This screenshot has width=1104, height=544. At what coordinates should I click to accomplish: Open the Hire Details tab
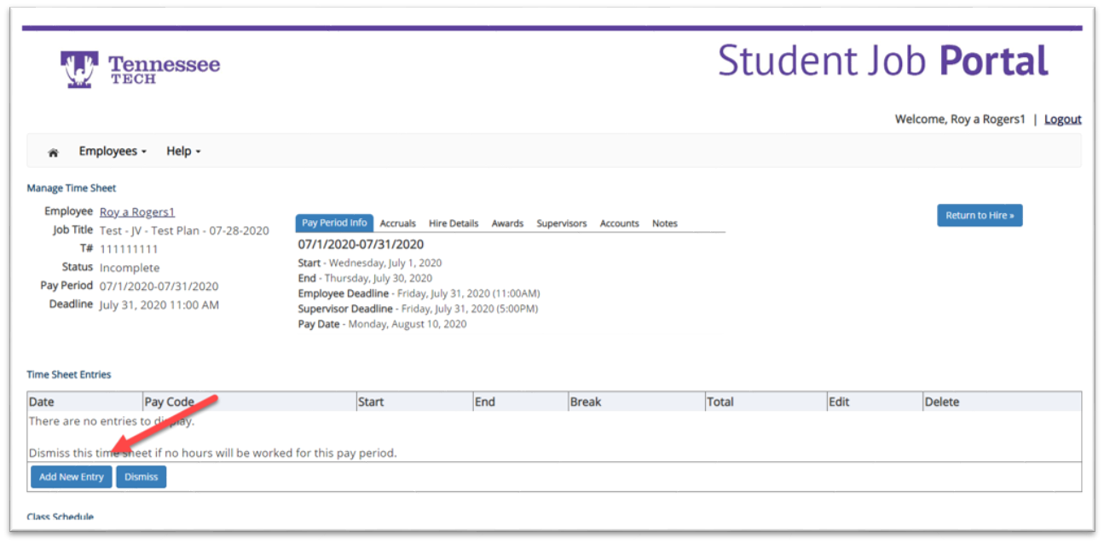coord(454,223)
